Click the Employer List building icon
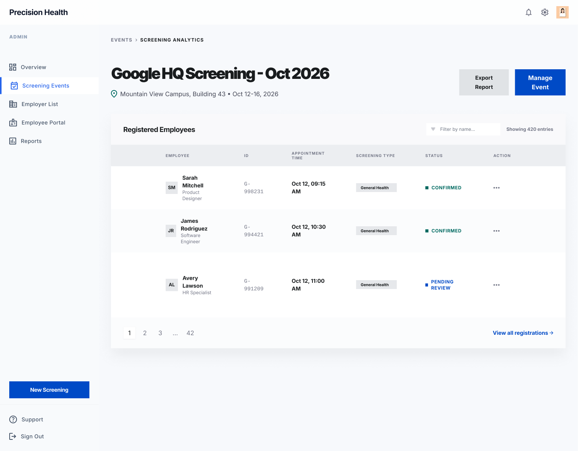The width and height of the screenshot is (581, 451). pos(13,104)
